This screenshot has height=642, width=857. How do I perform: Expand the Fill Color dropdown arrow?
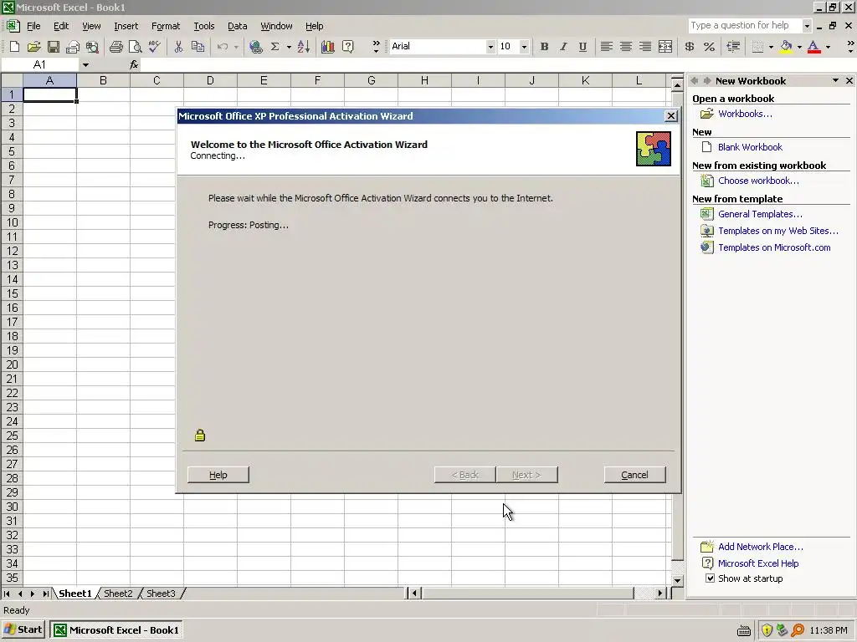tap(799, 47)
